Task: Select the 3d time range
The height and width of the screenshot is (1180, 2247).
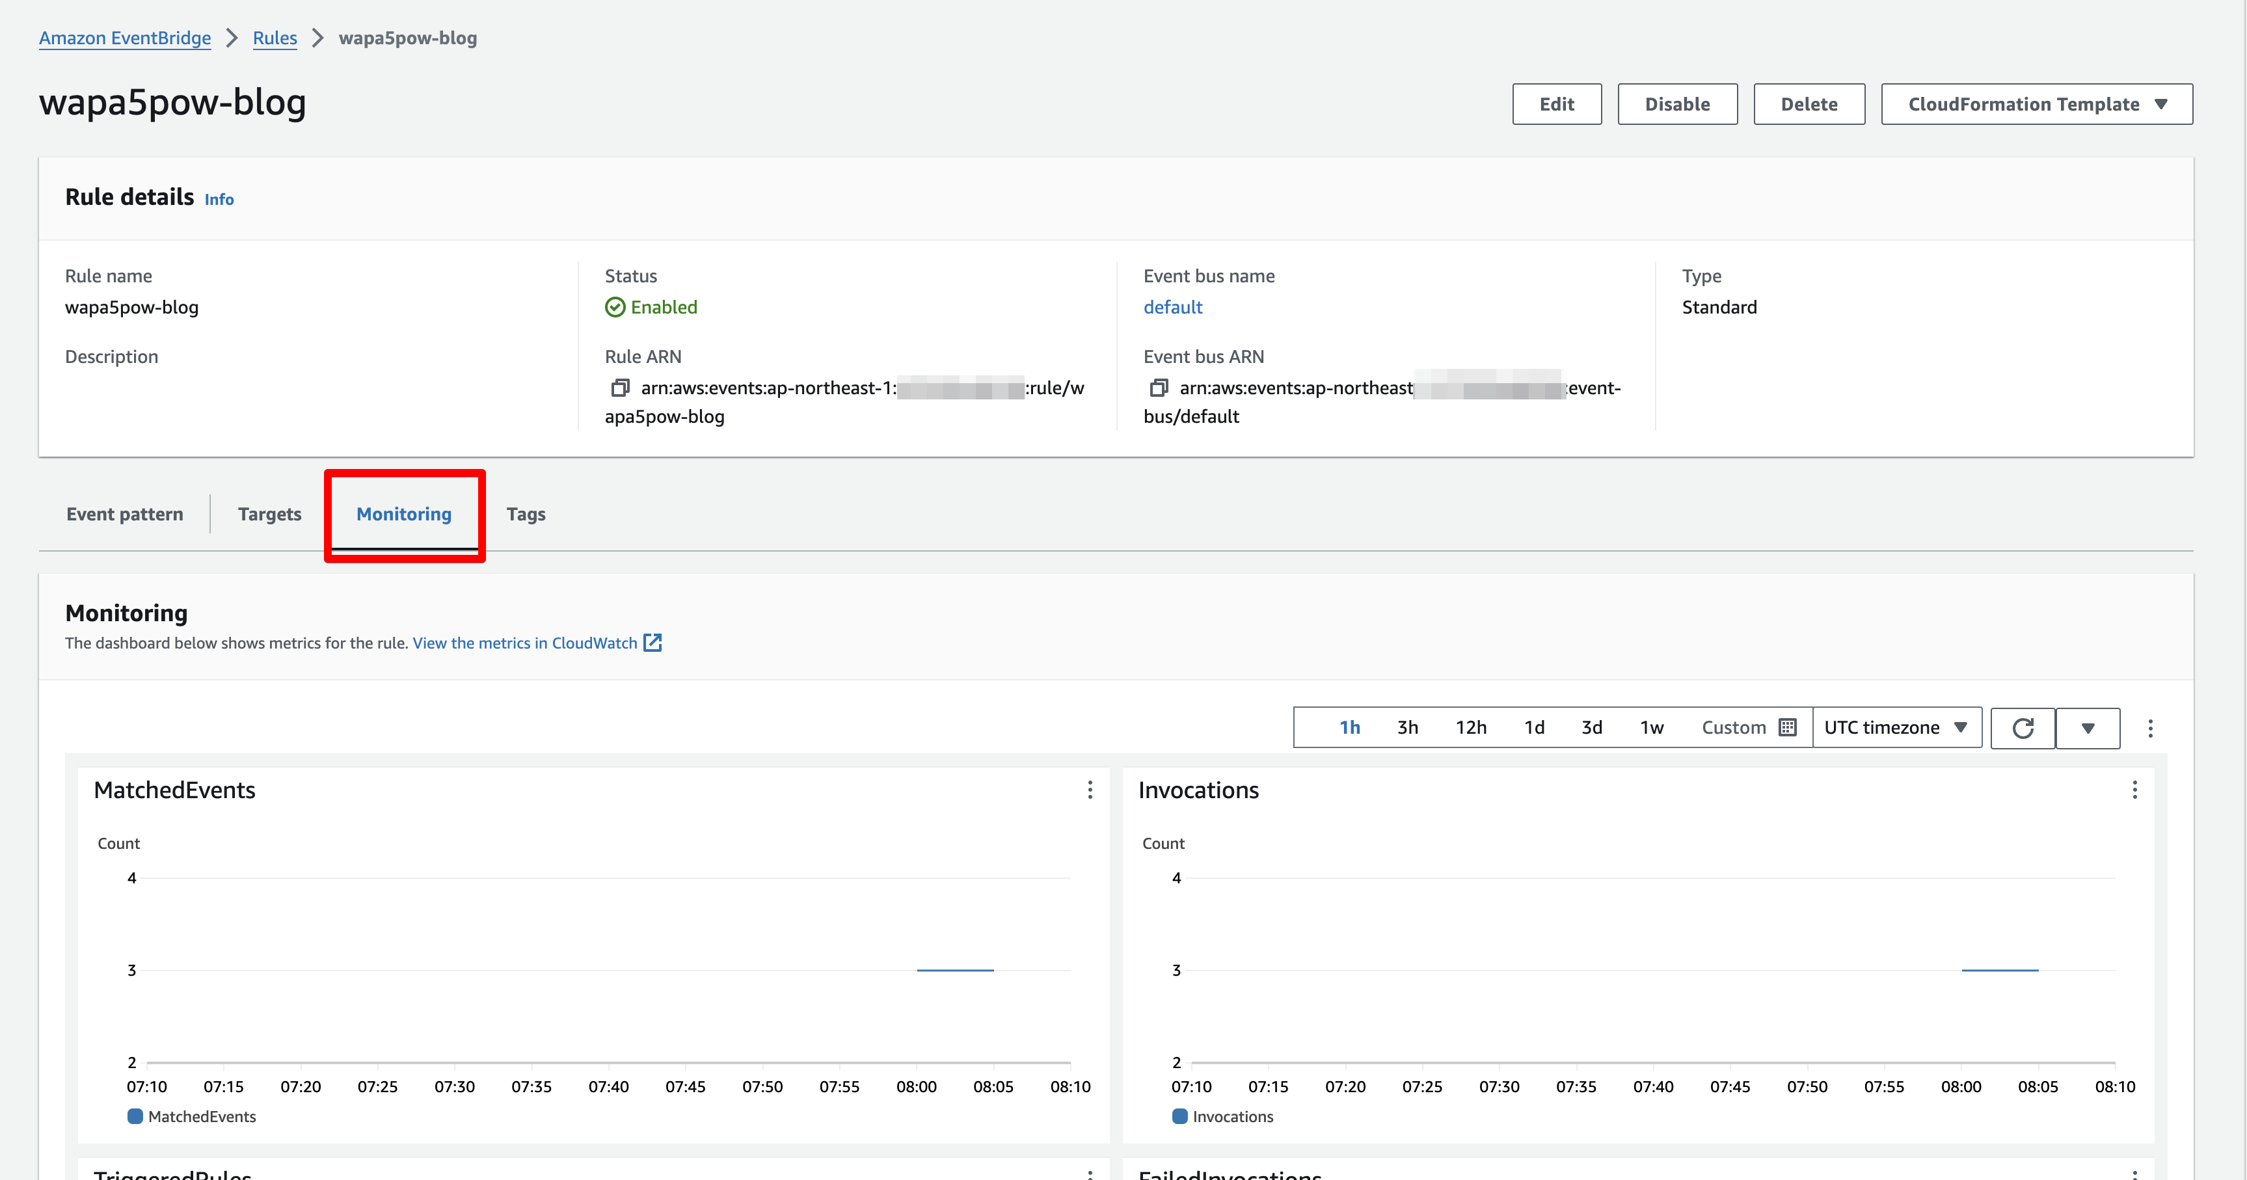Action: pos(1592,727)
